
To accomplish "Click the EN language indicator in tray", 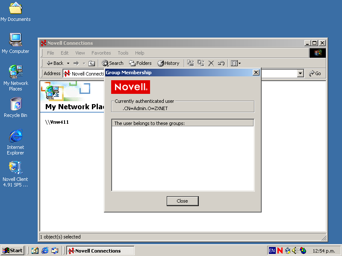I will pos(272,250).
